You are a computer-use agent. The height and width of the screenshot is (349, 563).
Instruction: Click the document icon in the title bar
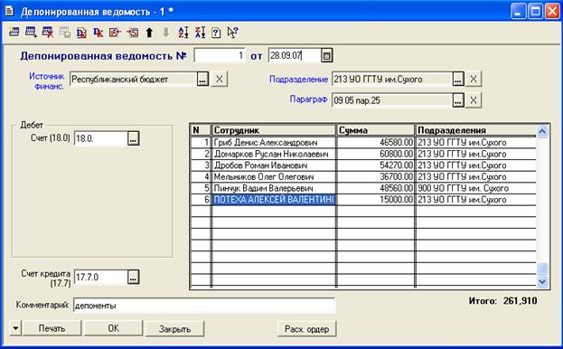pyautogui.click(x=10, y=11)
